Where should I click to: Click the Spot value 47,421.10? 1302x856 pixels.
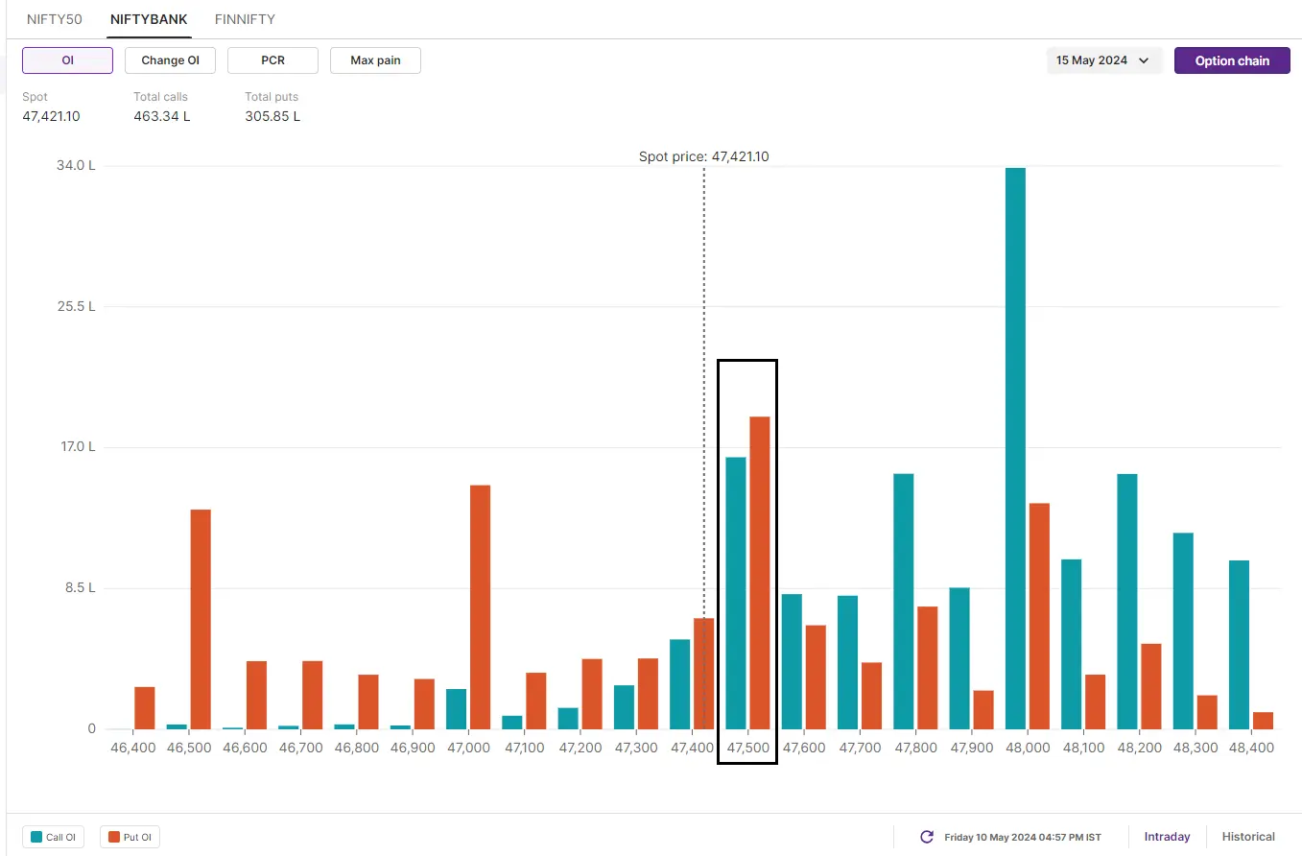point(51,116)
